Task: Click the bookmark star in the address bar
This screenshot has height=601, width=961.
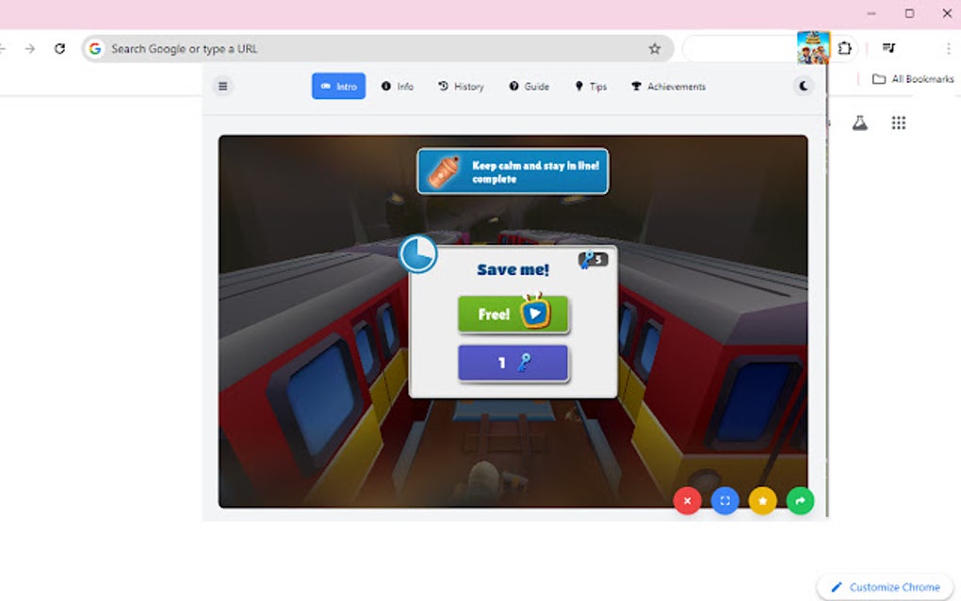Action: point(655,48)
